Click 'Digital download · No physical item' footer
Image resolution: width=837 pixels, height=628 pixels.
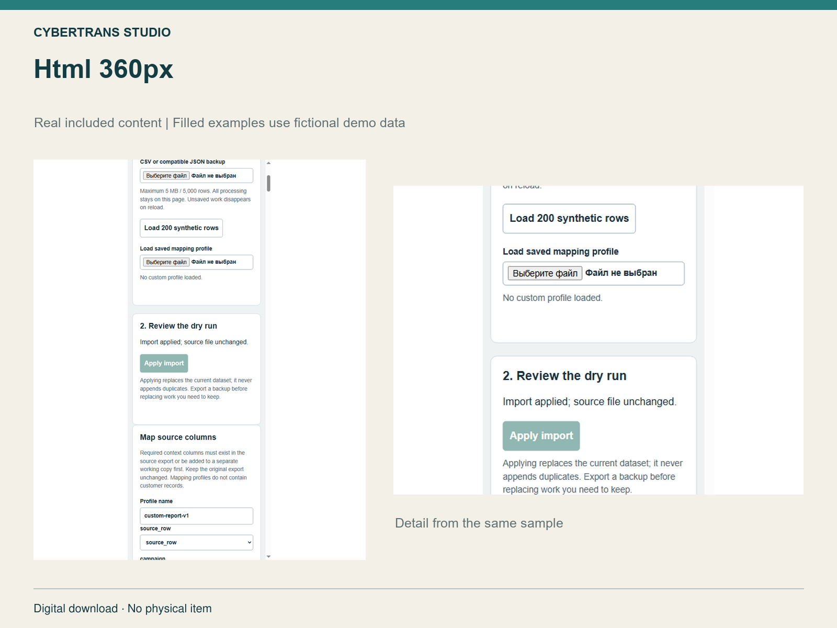pyautogui.click(x=122, y=609)
